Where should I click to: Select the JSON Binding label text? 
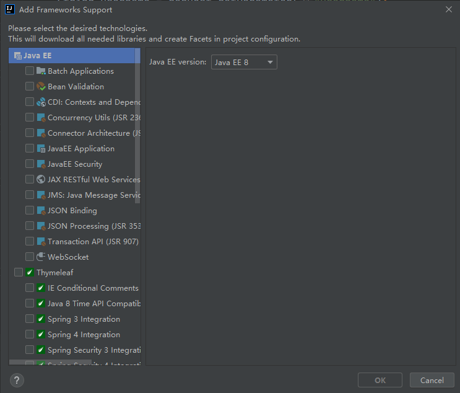tap(72, 211)
